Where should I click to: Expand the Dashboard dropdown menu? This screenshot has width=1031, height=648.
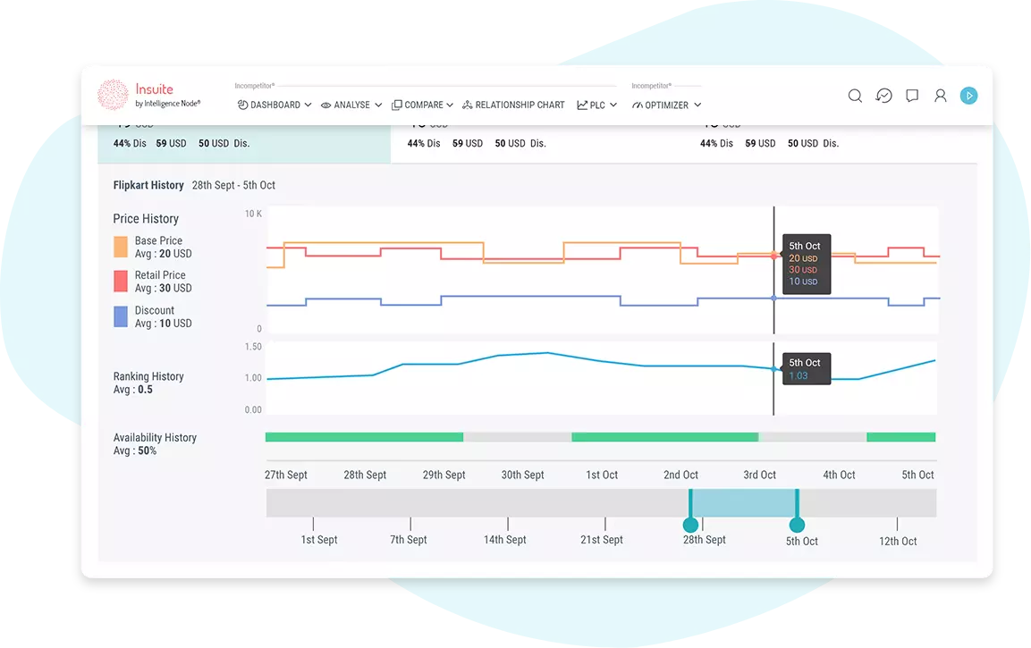coord(275,105)
